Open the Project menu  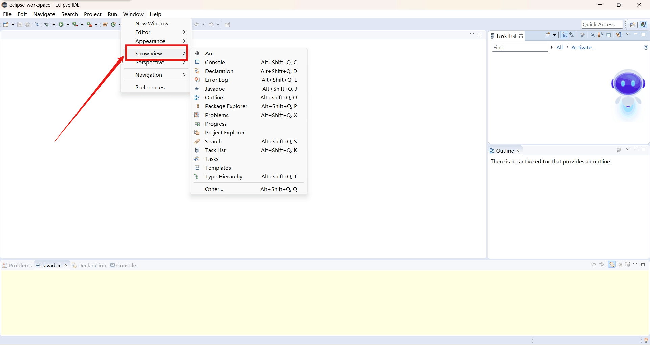click(93, 14)
